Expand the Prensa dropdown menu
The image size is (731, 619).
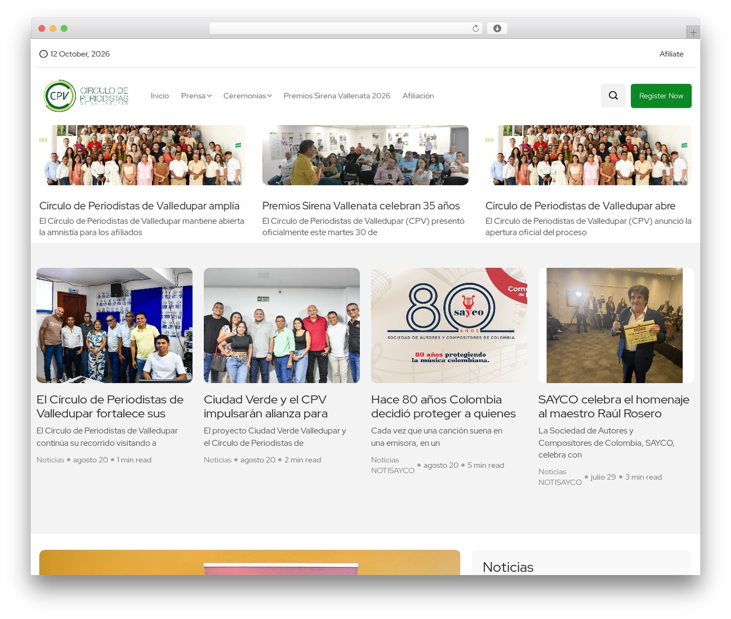click(x=196, y=96)
